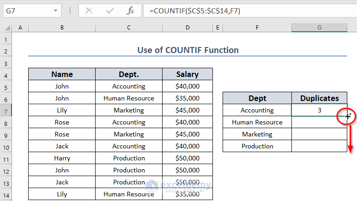Click inside the Name Box showing G7
The image size is (357, 201).
tap(27, 10)
